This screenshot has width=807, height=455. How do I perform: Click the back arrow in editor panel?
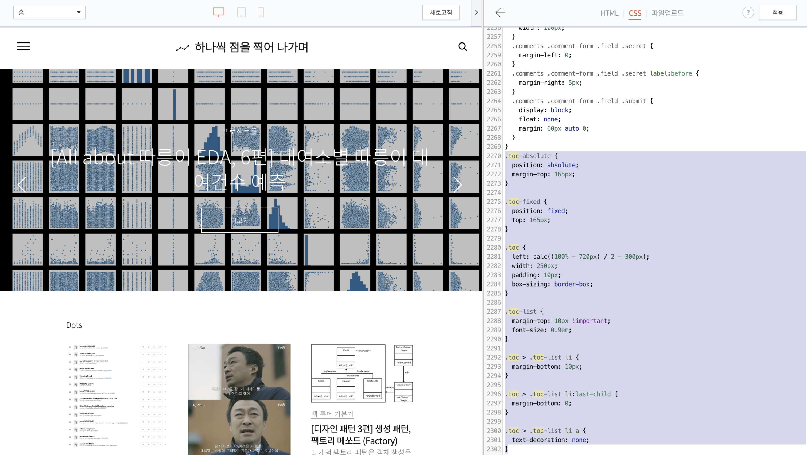(500, 13)
